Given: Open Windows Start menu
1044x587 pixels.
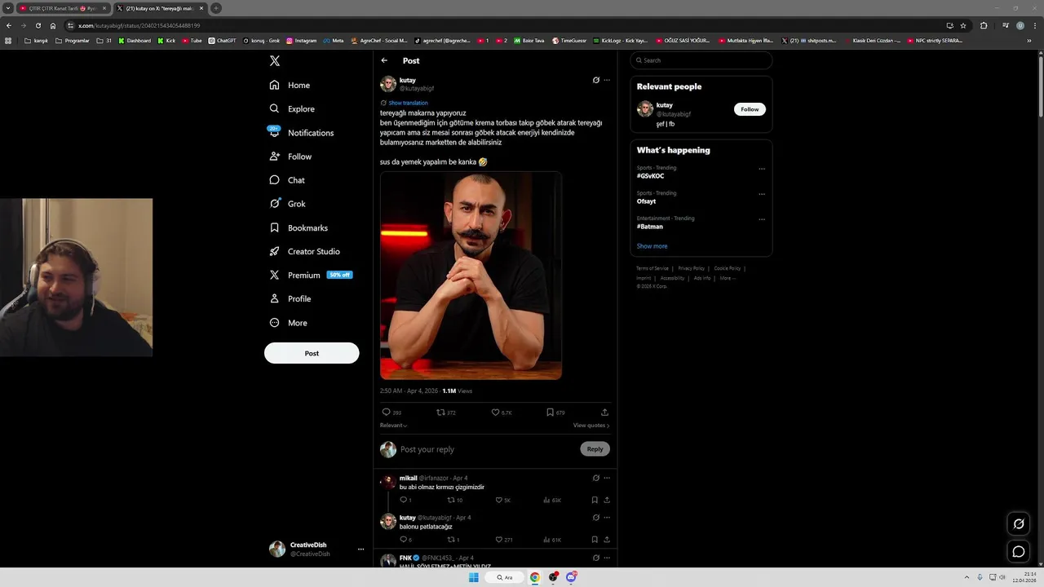Looking at the screenshot, I should point(474,577).
